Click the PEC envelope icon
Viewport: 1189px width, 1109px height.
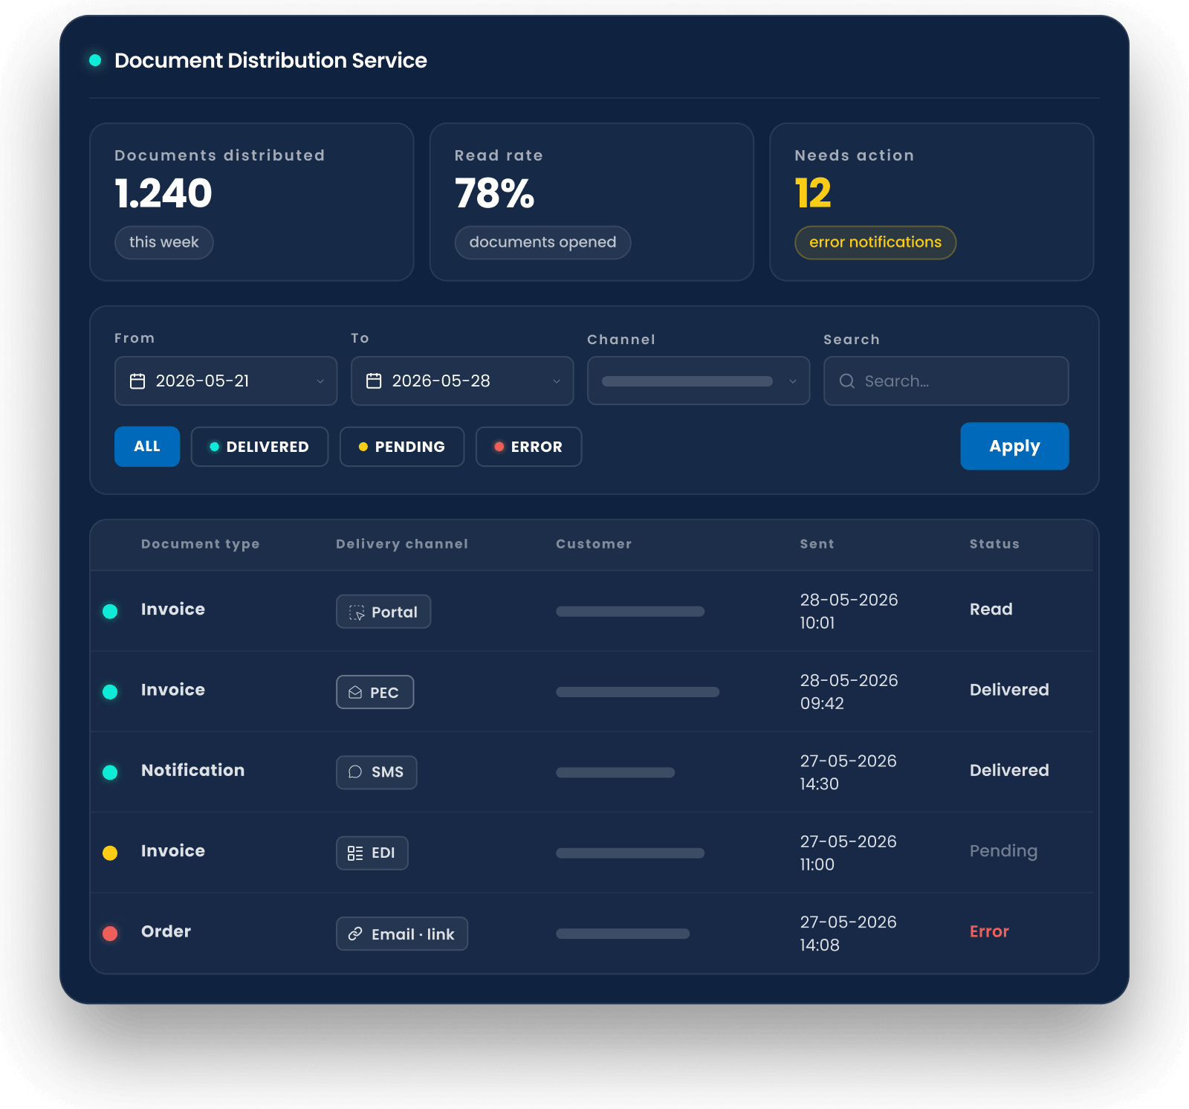click(355, 693)
